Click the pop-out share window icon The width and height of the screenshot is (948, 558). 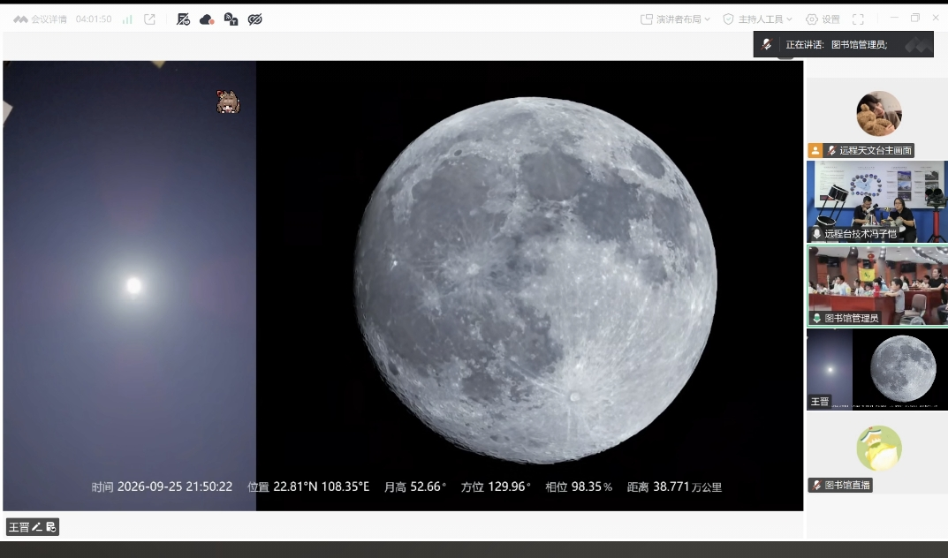point(149,19)
